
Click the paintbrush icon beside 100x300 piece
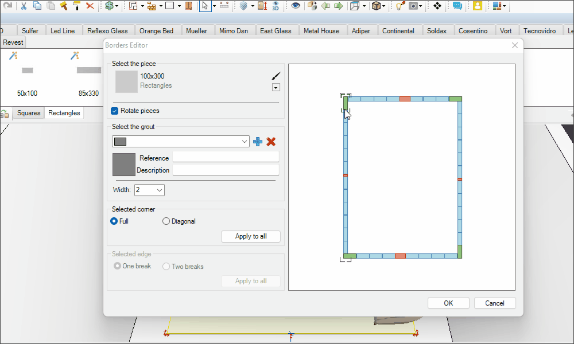pyautogui.click(x=276, y=76)
